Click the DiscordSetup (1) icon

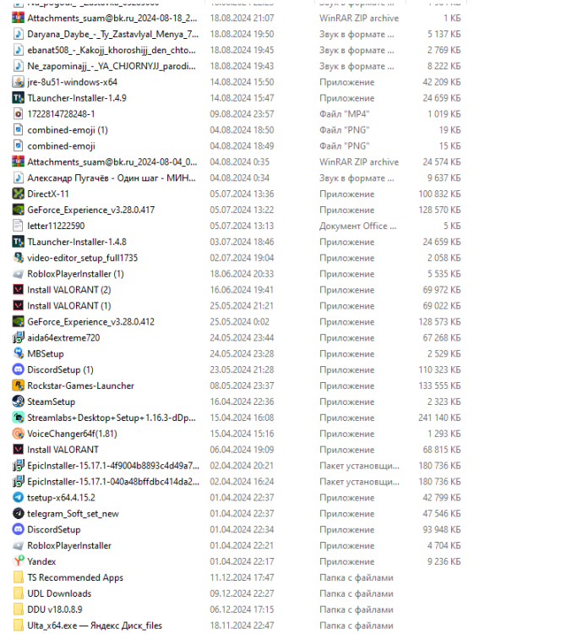point(18,369)
